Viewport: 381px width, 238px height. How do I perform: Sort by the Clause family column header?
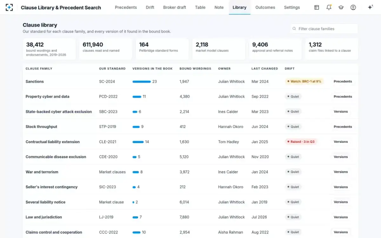point(39,69)
